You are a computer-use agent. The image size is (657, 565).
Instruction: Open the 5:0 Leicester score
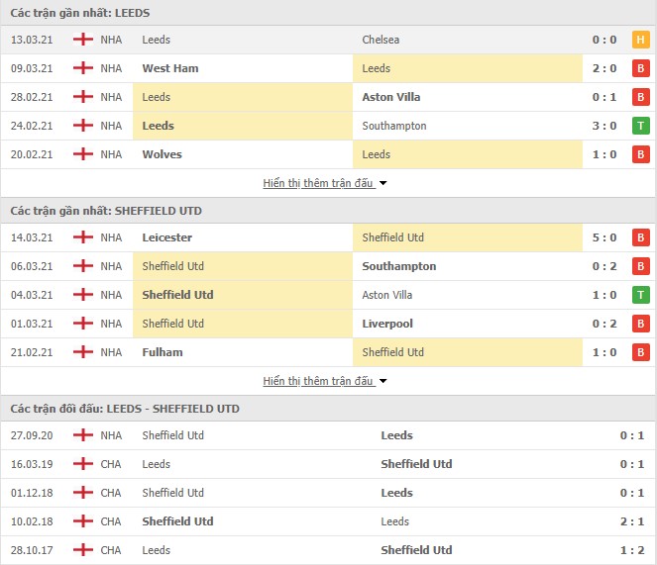click(604, 237)
